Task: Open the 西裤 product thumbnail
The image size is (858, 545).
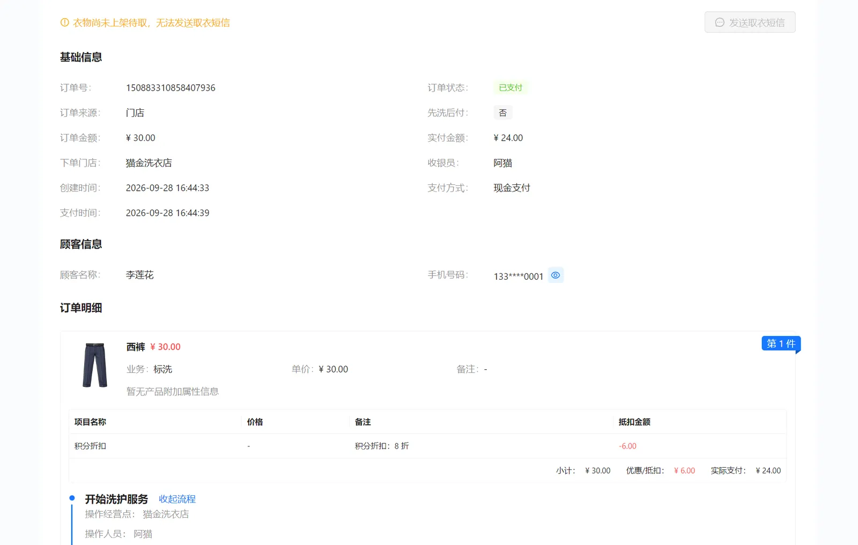Action: pos(95,365)
